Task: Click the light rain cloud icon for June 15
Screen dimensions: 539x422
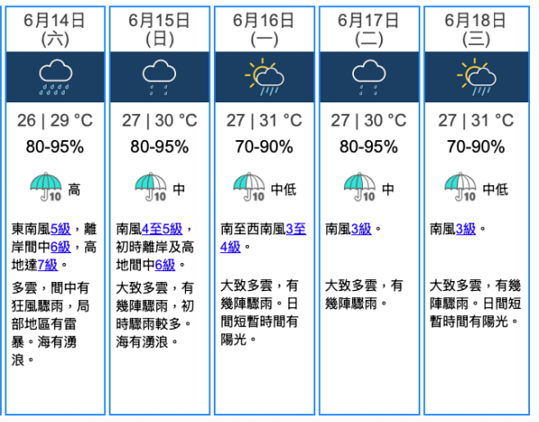Action: coord(159,77)
